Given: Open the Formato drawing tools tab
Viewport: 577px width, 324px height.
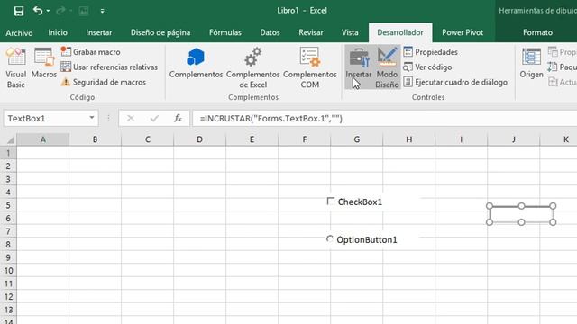Looking at the screenshot, I should click(537, 32).
